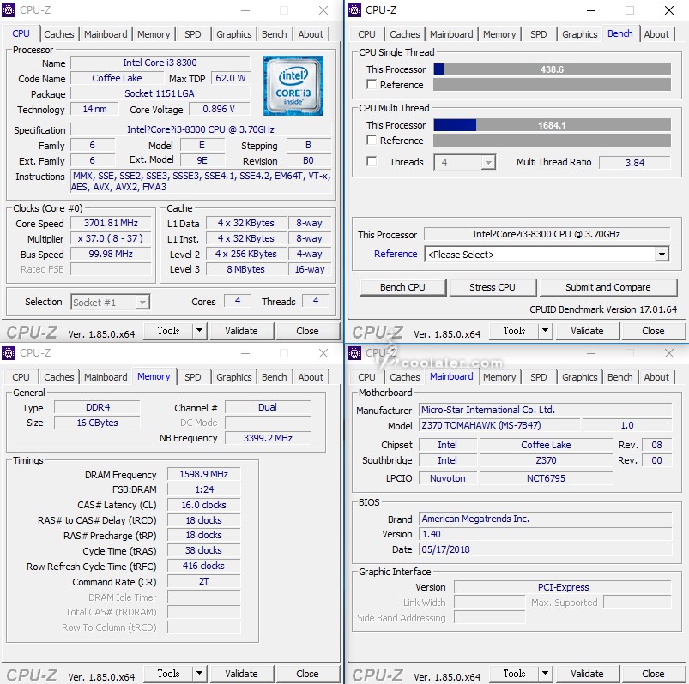Enable single thread Reference checkbox
Image resolution: width=689 pixels, height=684 pixels.
click(372, 84)
